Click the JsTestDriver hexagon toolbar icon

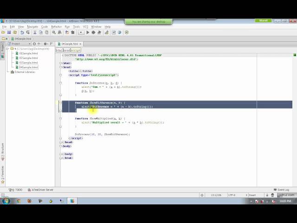(x=127, y=33)
